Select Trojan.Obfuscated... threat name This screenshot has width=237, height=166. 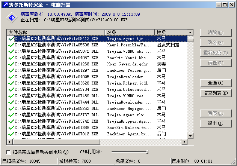[129, 90]
